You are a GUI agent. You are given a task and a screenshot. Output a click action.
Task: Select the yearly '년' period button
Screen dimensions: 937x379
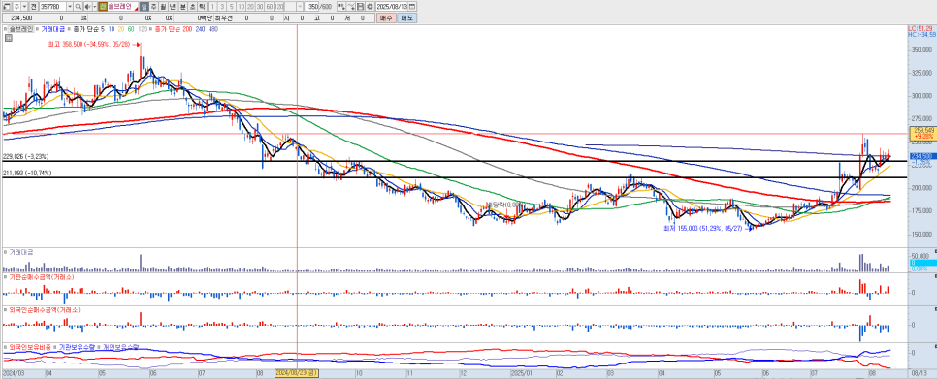[x=172, y=6]
